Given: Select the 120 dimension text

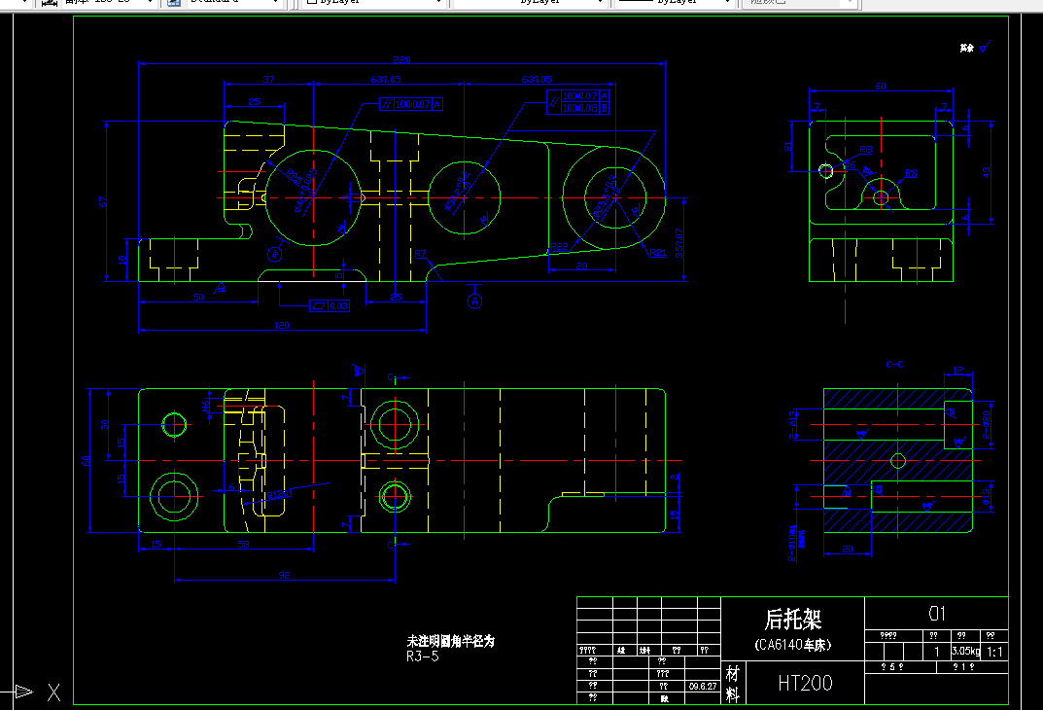Looking at the screenshot, I should pyautogui.click(x=281, y=326).
